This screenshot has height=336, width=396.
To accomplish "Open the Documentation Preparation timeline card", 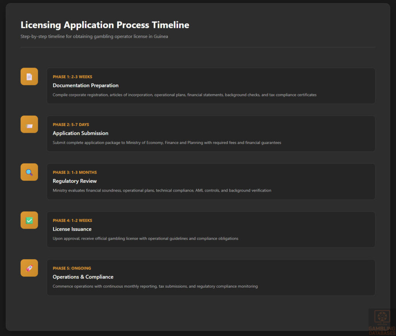I will click(x=211, y=86).
